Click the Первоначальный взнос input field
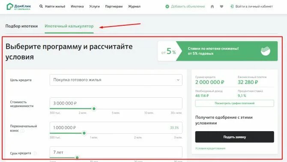Viewport: 287px width, 162px height. point(116,128)
